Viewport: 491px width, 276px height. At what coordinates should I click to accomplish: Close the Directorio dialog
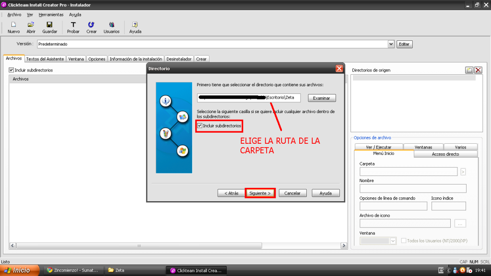339,69
